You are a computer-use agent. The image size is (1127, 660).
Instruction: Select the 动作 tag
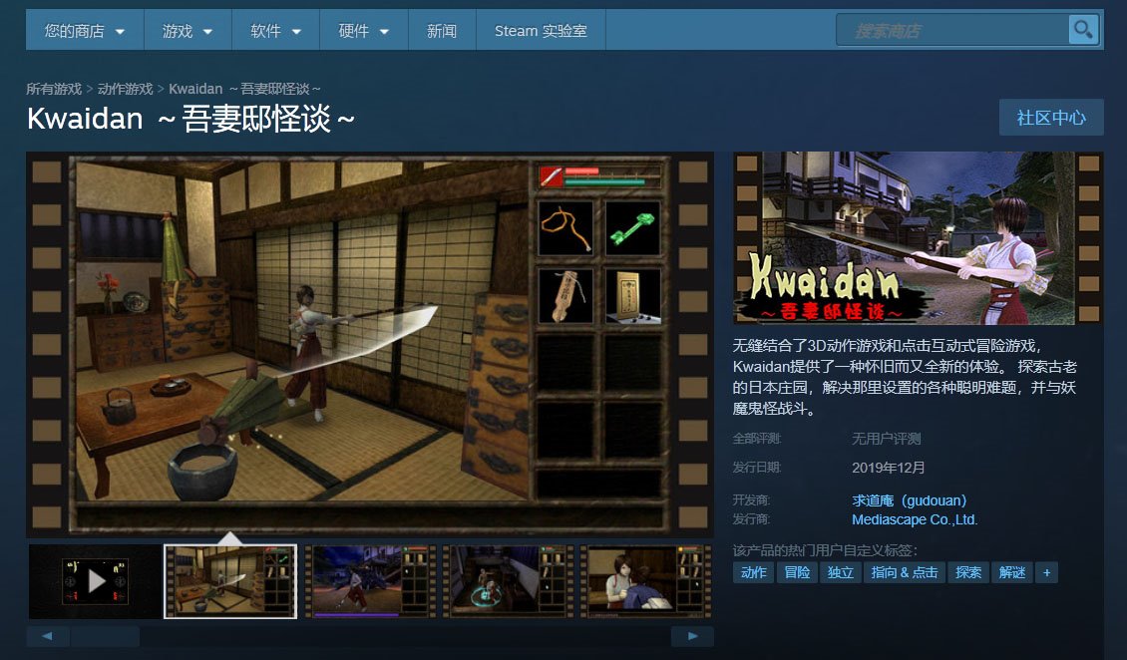pyautogui.click(x=753, y=572)
